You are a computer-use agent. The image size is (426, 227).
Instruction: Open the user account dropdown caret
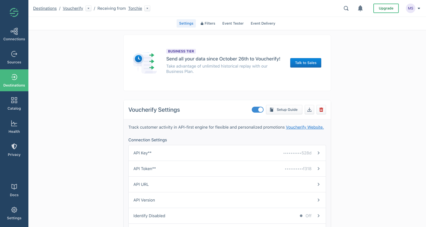(419, 9)
